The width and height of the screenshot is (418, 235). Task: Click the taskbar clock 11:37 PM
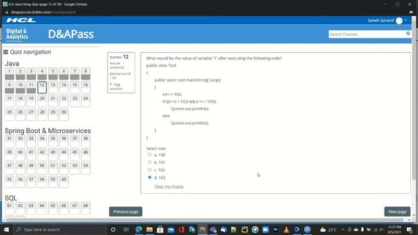pos(394,229)
